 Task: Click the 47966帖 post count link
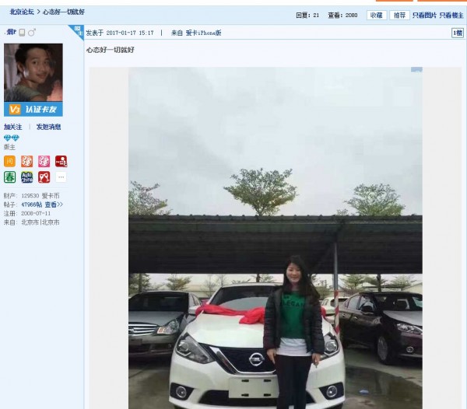32,204
